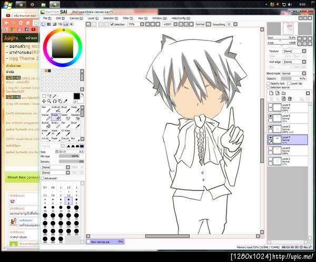This screenshot has height=262, width=316.
Task: Click the undo button in the toolbar
Action: (x=88, y=24)
